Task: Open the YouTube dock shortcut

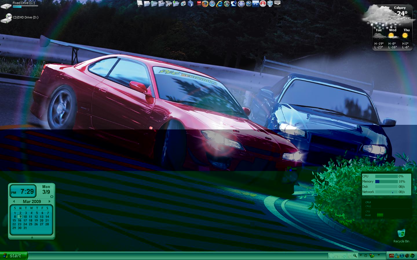Action: click(199, 3)
